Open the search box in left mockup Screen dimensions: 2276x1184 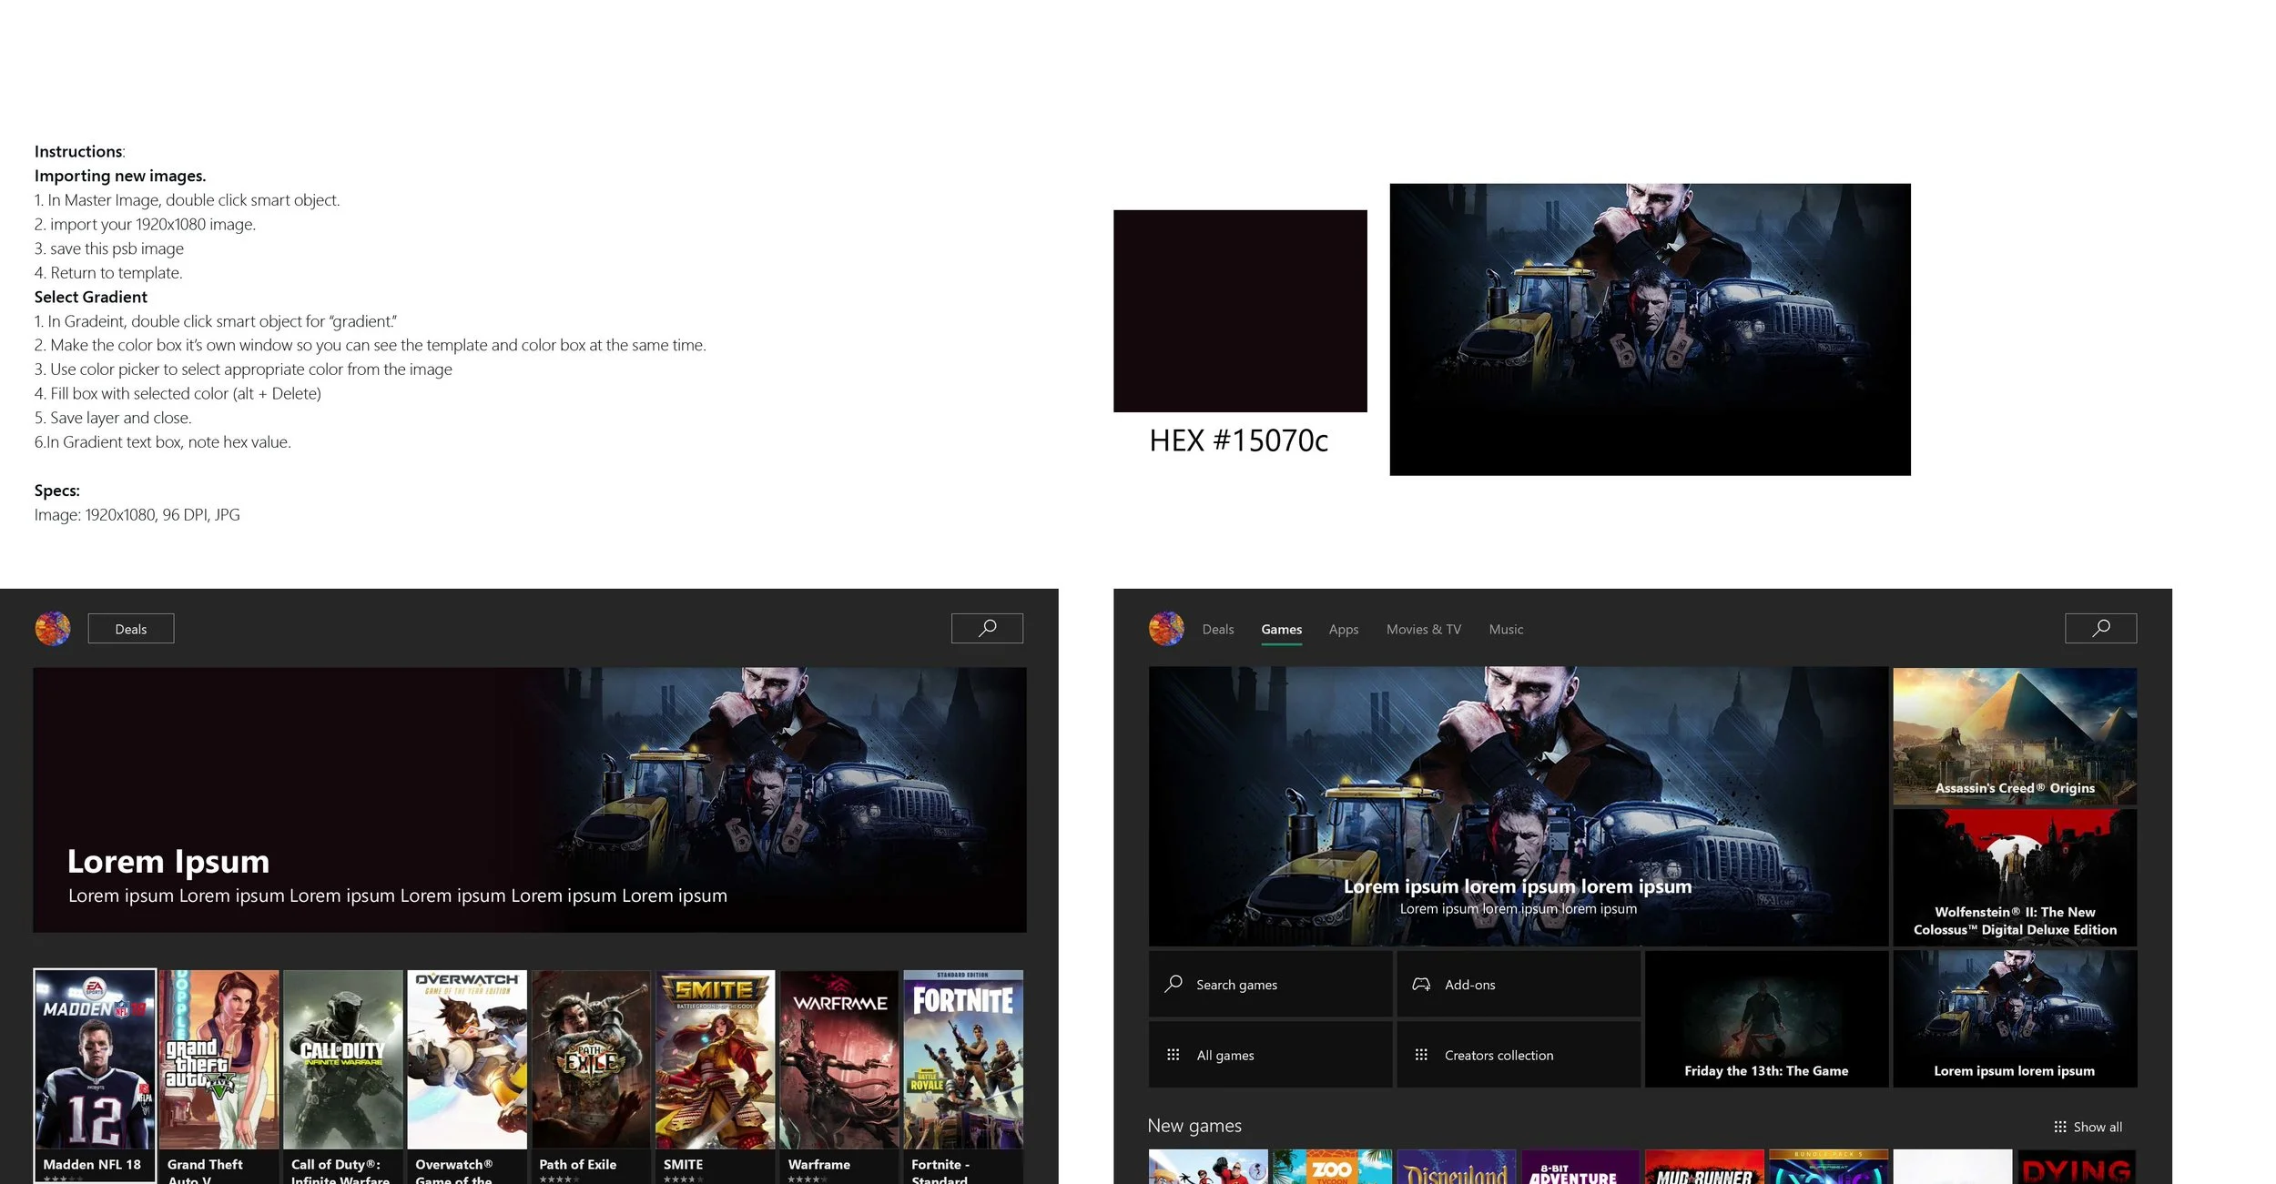tap(987, 628)
